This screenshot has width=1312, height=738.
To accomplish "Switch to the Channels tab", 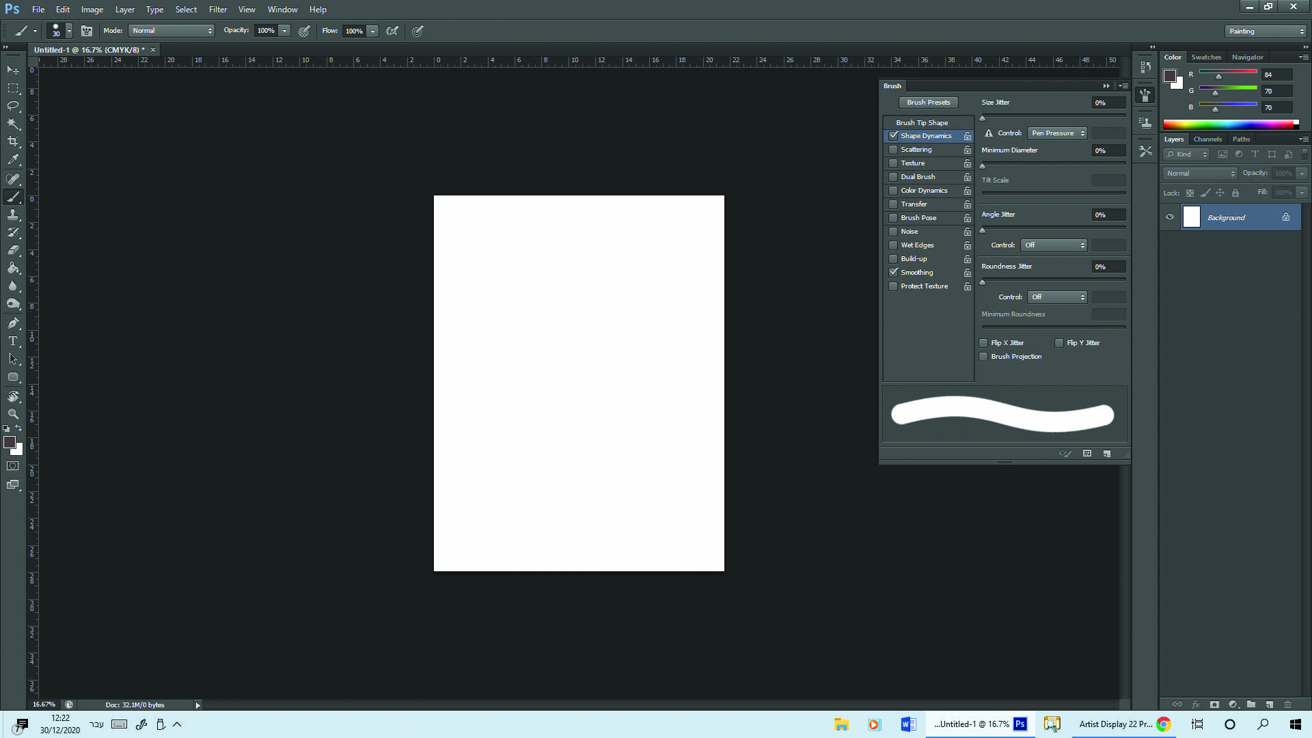I will [1207, 139].
